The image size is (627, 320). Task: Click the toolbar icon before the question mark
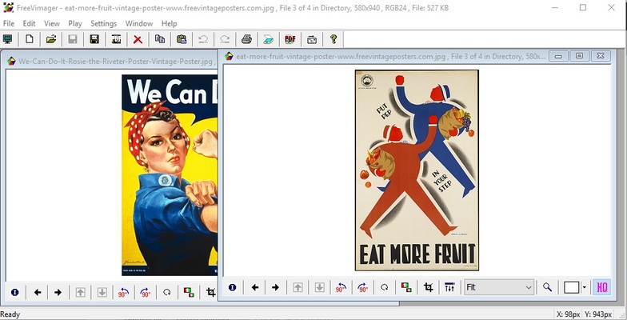click(x=312, y=39)
